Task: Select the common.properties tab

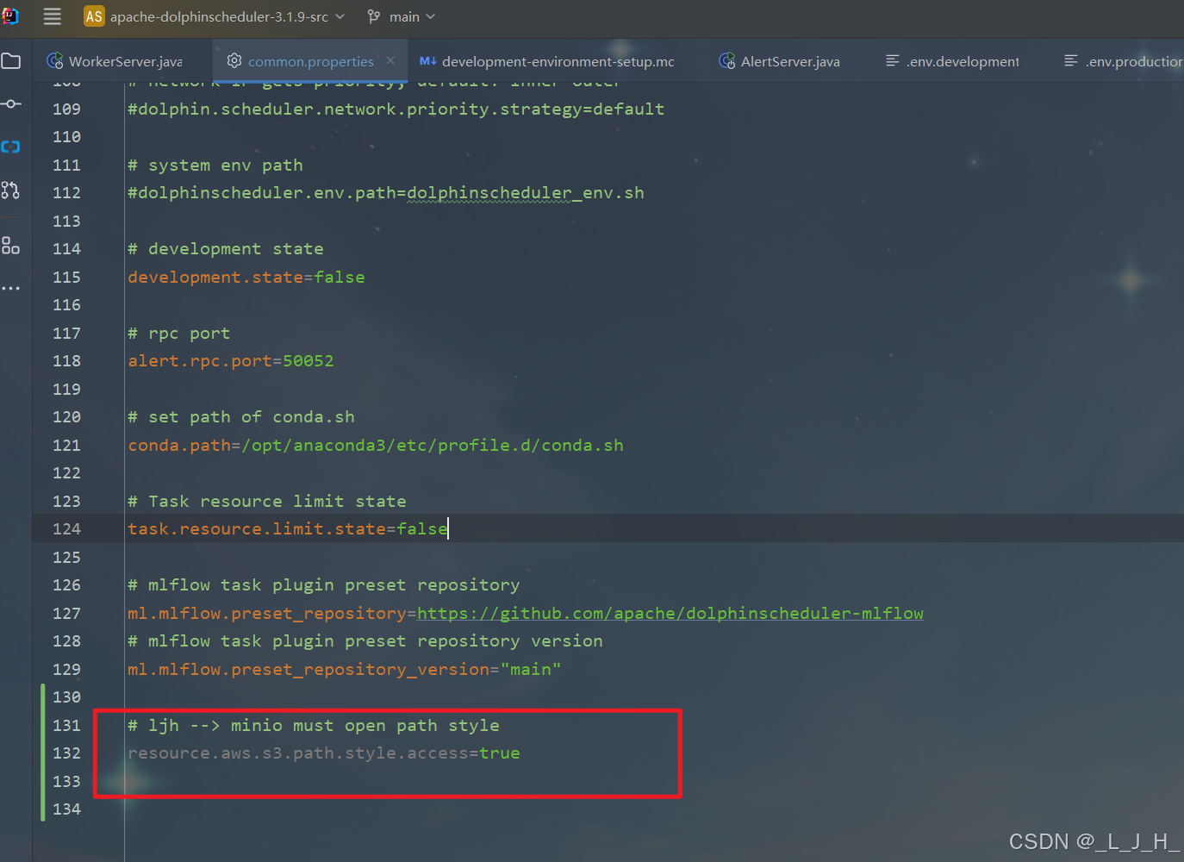Action: coord(310,61)
